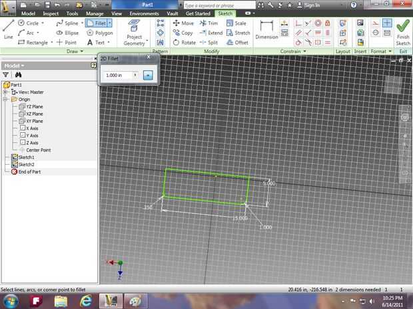Viewport: 413px width, 309px height.
Task: Select the Line tool
Action: coord(8,29)
